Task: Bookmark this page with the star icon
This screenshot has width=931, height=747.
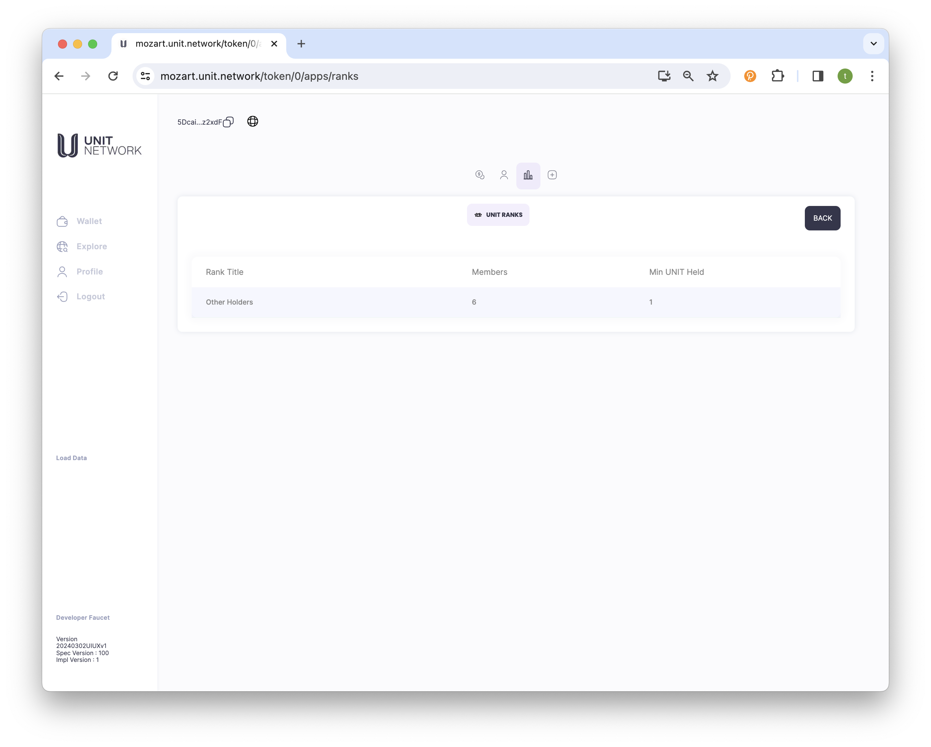Action: (x=712, y=76)
